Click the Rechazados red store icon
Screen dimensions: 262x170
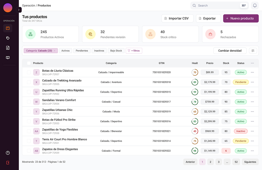point(210,34)
